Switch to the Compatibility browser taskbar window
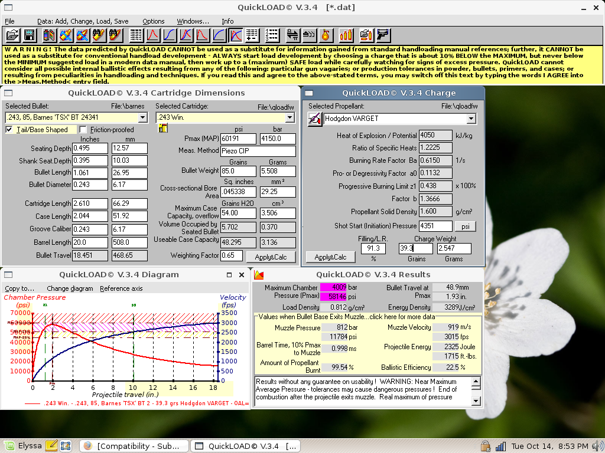Image resolution: width=605 pixels, height=453 pixels. 134,446
